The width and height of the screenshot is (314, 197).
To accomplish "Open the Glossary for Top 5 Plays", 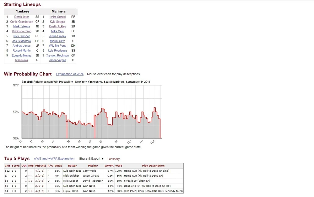I will [113, 159].
